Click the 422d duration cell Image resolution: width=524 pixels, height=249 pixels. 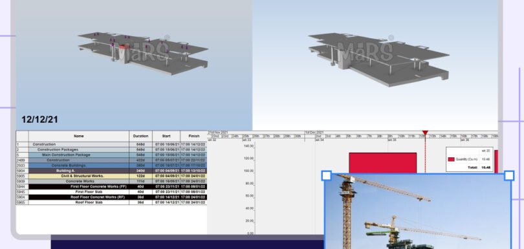[140, 160]
